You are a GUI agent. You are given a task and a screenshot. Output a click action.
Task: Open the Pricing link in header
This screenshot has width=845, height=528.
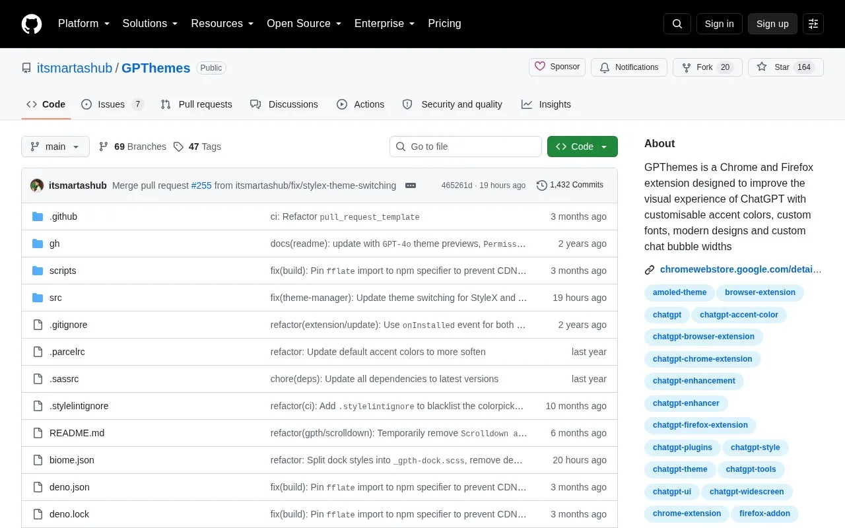pos(444,24)
